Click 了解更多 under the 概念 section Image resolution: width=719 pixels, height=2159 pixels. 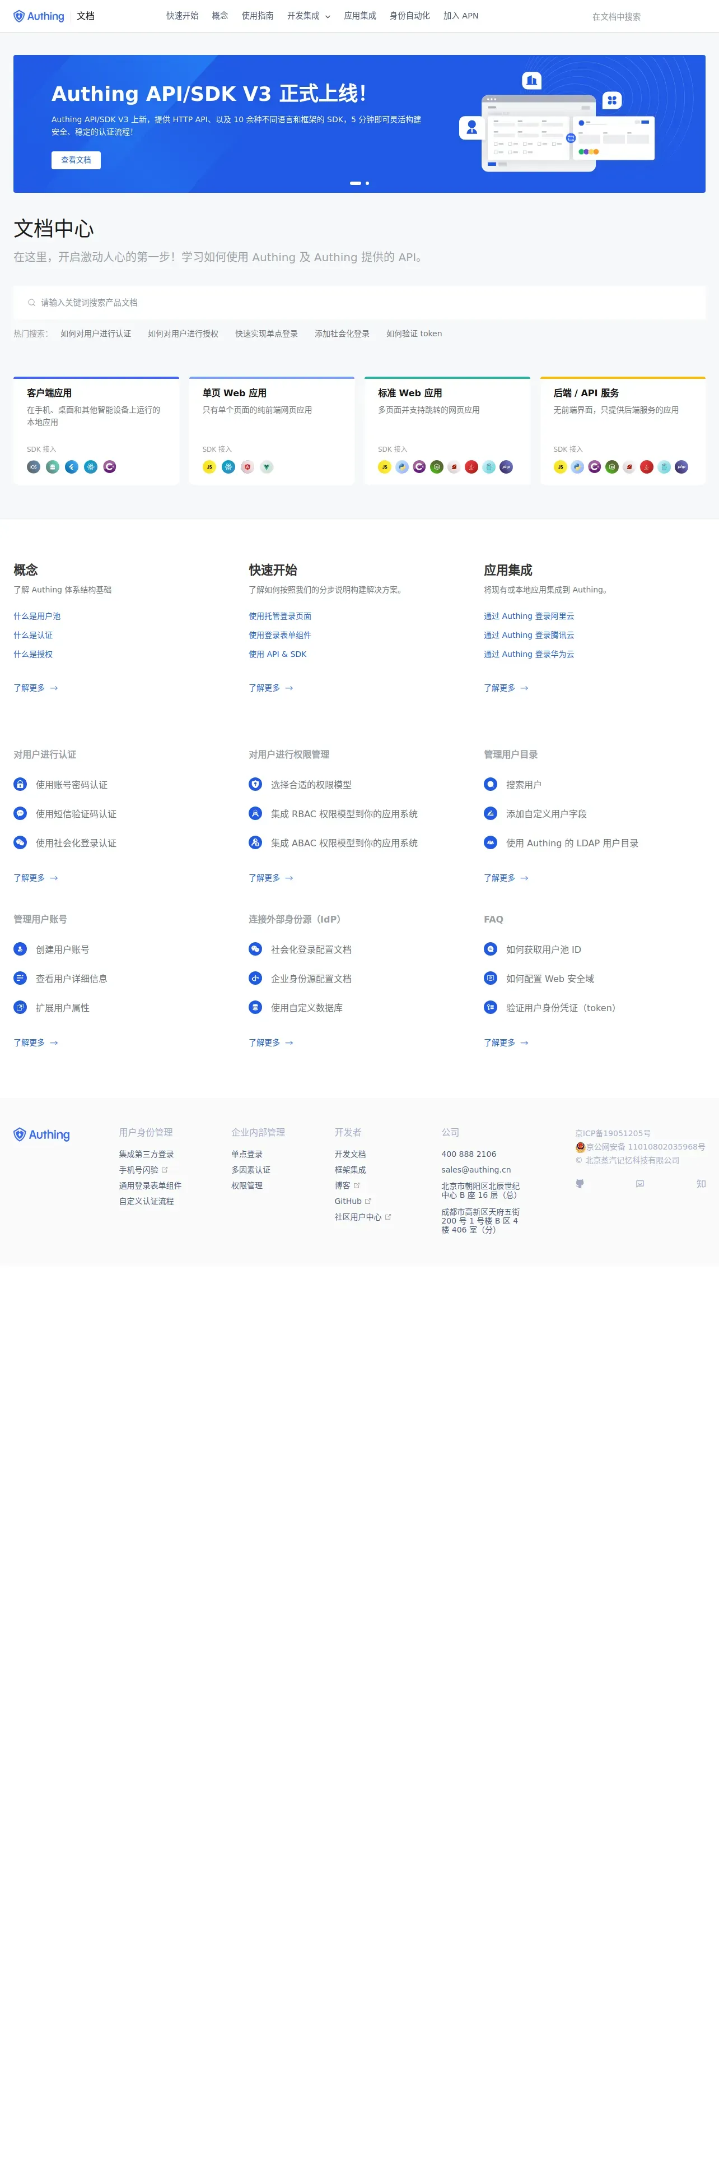(x=36, y=688)
